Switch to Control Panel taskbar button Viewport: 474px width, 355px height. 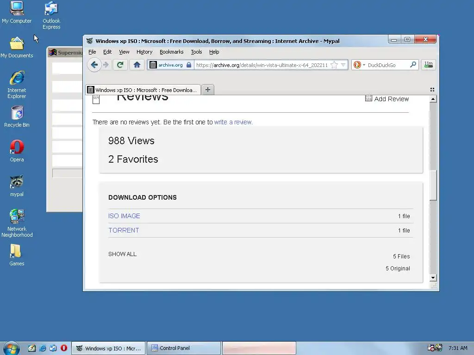[183, 348]
